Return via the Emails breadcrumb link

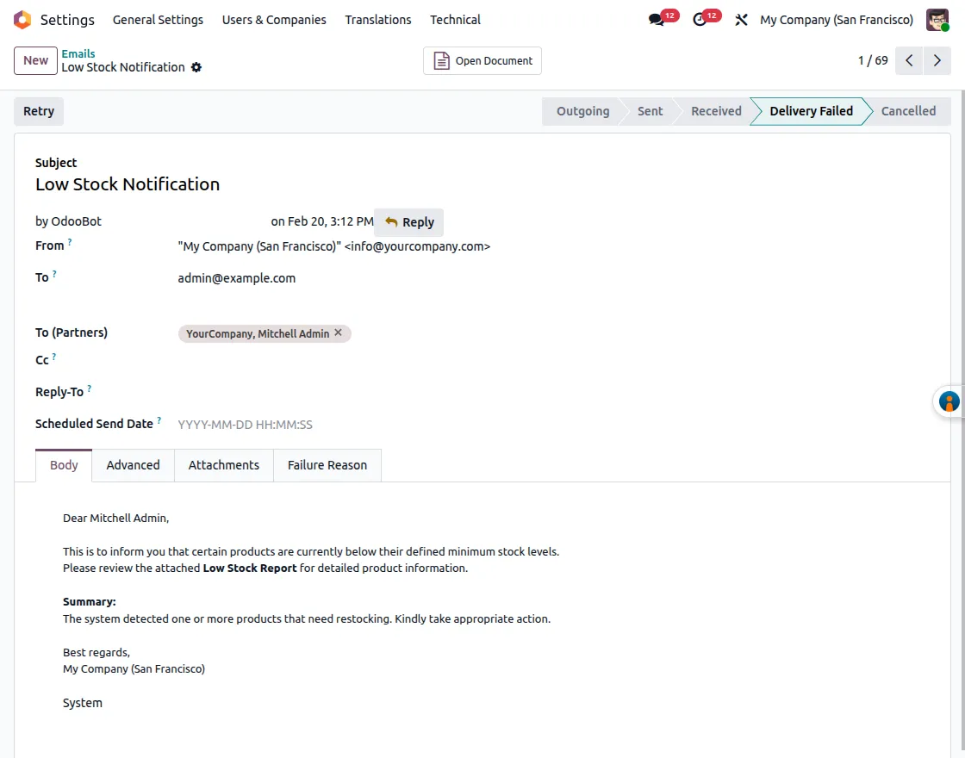click(78, 53)
